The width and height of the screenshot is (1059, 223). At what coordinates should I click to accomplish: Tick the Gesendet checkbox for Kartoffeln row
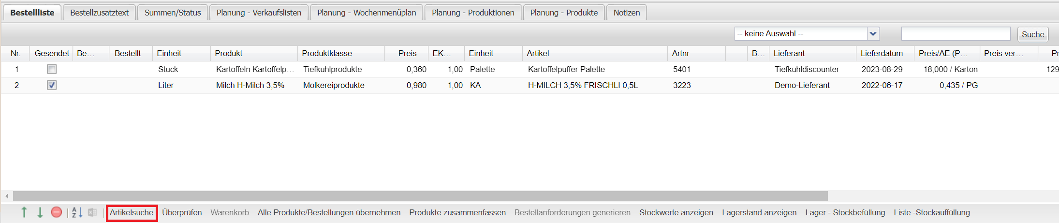point(52,69)
